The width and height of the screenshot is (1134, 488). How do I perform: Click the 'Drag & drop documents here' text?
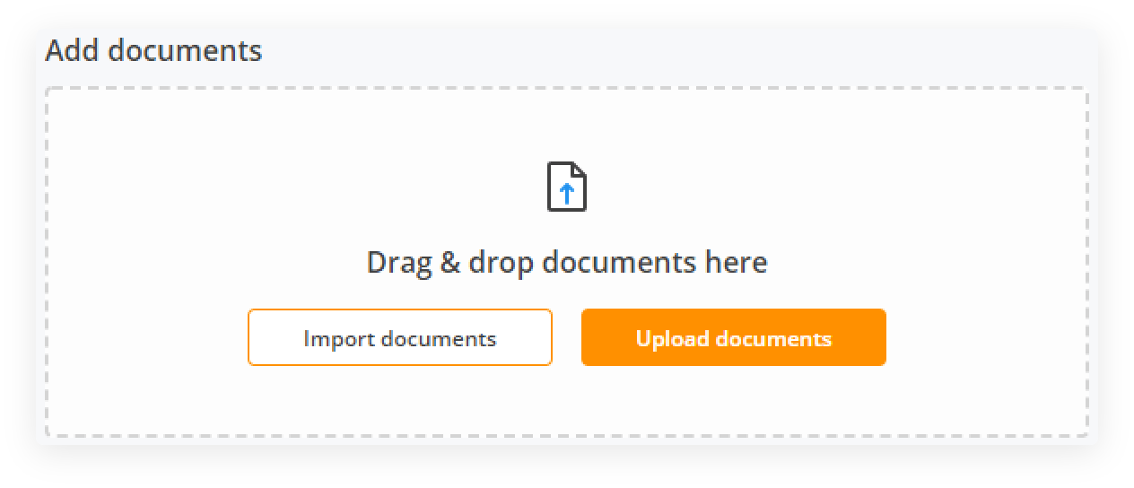[x=567, y=263]
